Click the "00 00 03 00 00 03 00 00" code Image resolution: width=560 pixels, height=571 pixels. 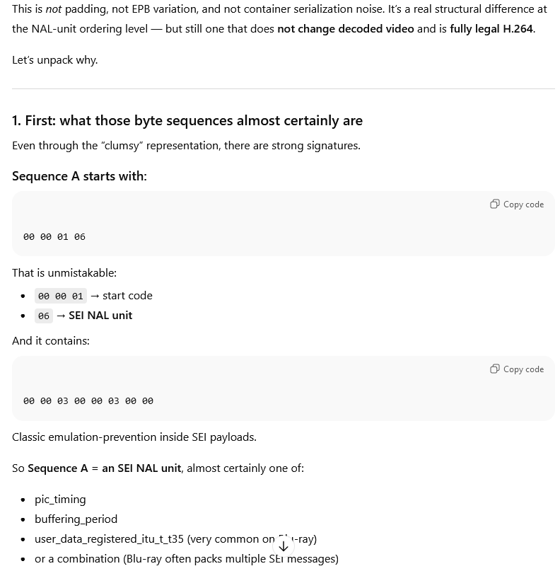(88, 401)
